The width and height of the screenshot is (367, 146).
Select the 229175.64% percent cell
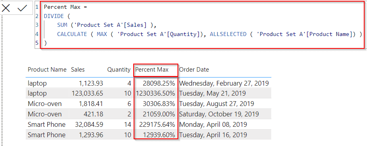[157, 124]
